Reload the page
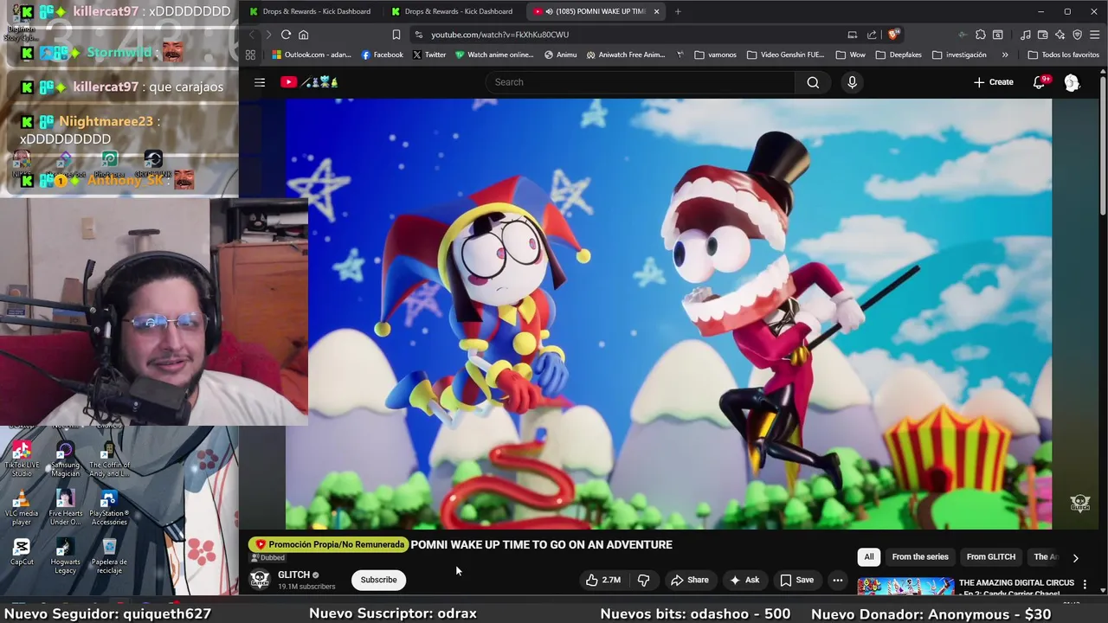This screenshot has width=1108, height=623. pos(286,35)
